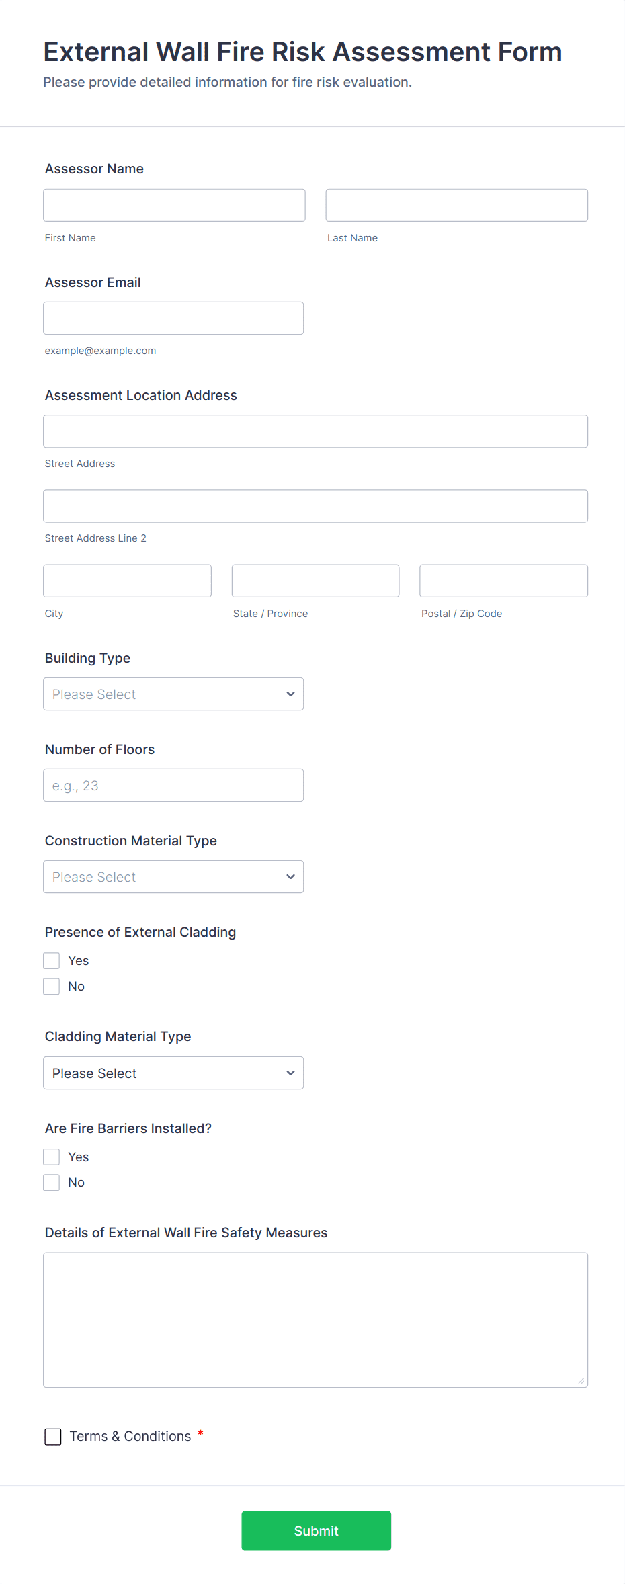Viewport: 625px width, 1584px height.
Task: Check No for Presence of External Cladding
Action: [x=52, y=987]
